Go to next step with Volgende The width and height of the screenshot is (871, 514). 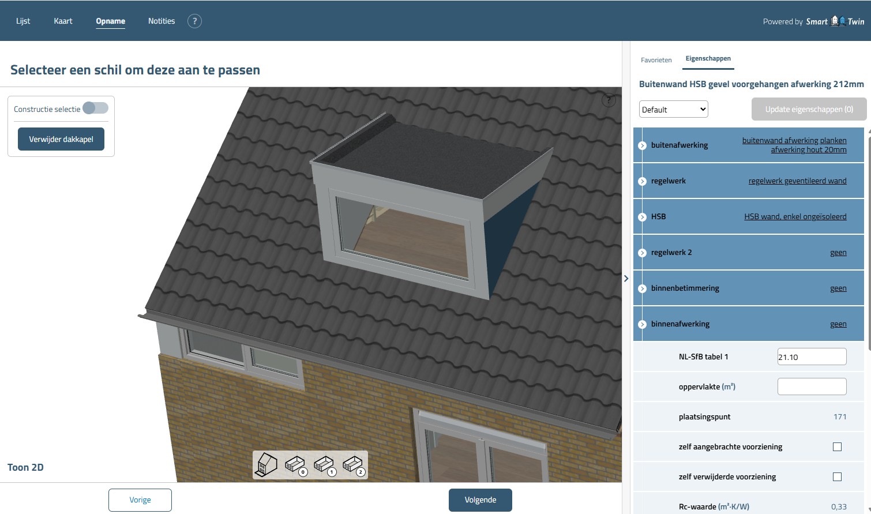click(480, 500)
